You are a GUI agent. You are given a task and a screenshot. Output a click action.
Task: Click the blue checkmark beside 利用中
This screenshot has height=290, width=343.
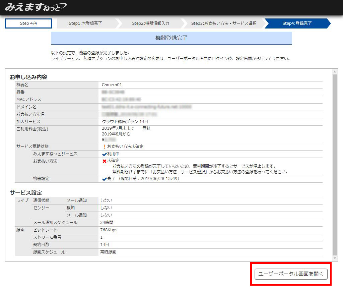(104, 154)
